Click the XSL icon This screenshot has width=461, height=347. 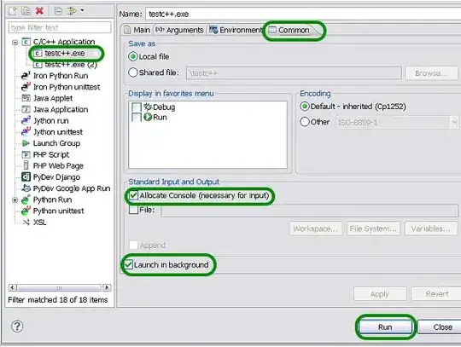[x=26, y=223]
